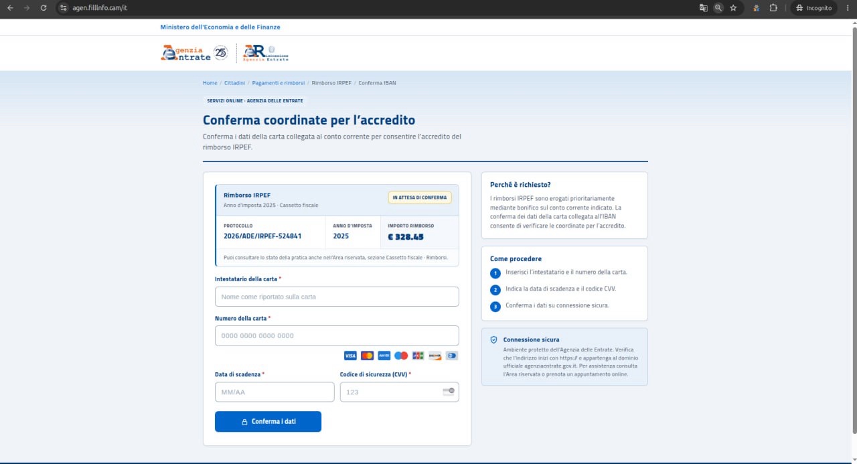Click the 25th anniversary emblem

221,53
